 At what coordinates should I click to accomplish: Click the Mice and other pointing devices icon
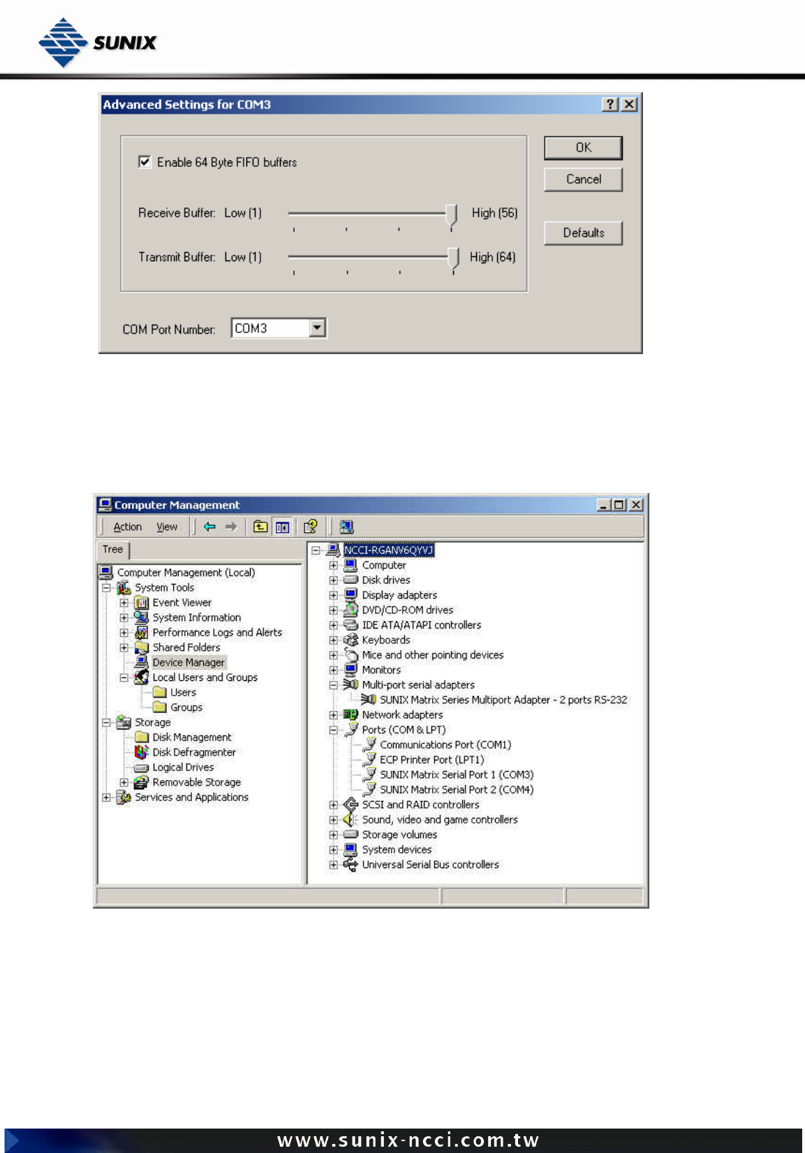pos(351,655)
